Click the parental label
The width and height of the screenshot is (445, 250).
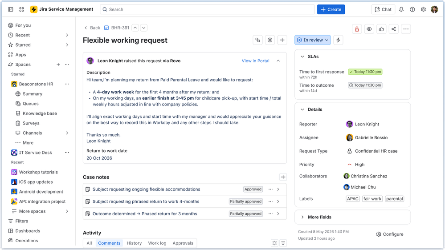(395, 199)
